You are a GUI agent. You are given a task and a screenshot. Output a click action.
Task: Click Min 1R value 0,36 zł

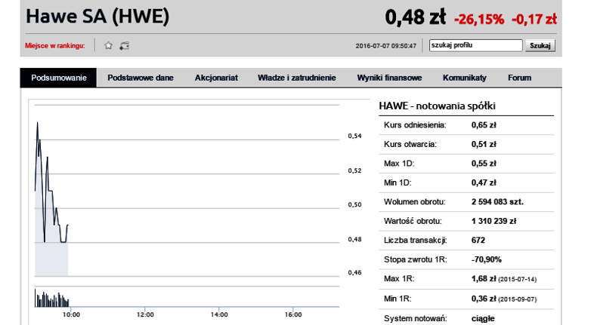(484, 299)
